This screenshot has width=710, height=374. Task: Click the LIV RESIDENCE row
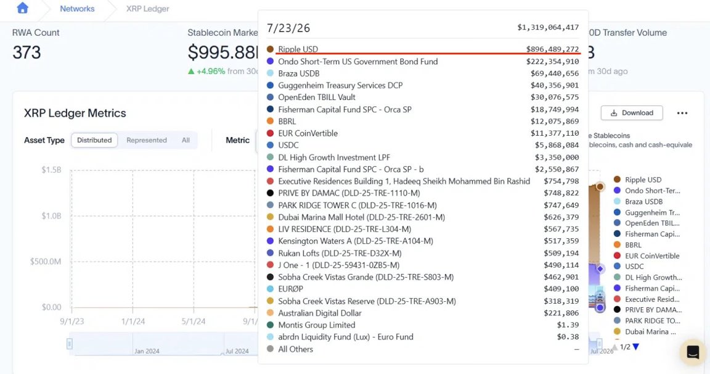tap(423, 229)
